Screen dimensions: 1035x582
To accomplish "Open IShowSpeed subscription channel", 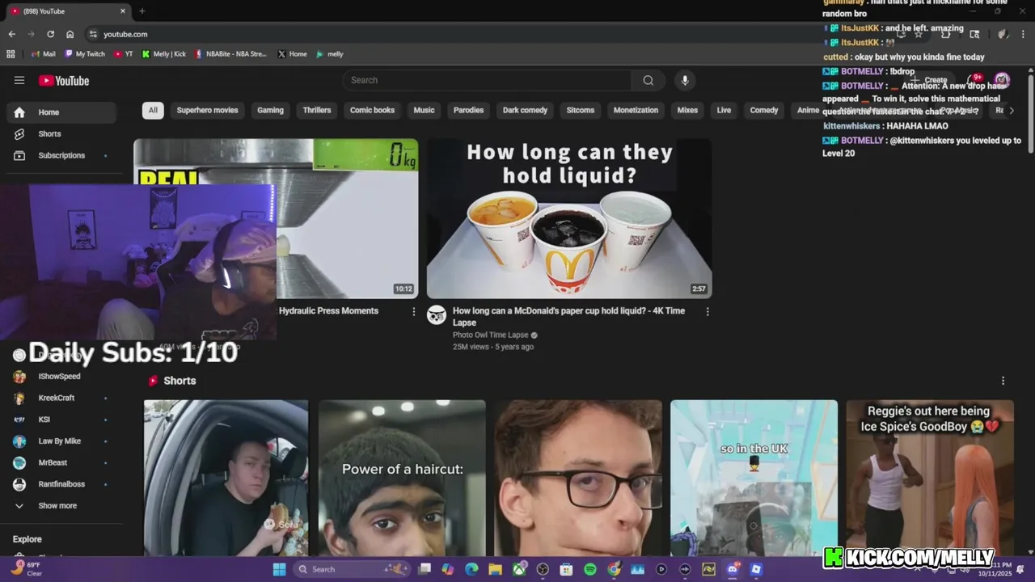I will tap(63, 377).
